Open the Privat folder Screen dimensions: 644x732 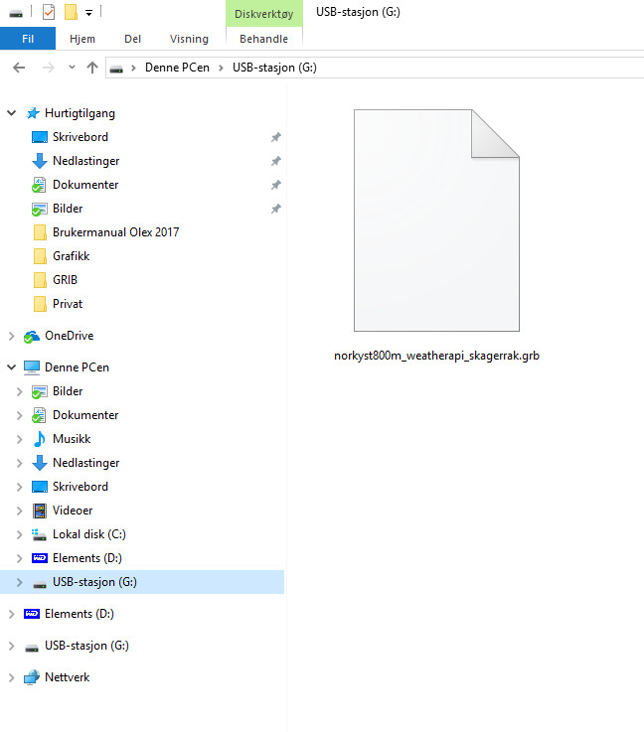point(68,304)
